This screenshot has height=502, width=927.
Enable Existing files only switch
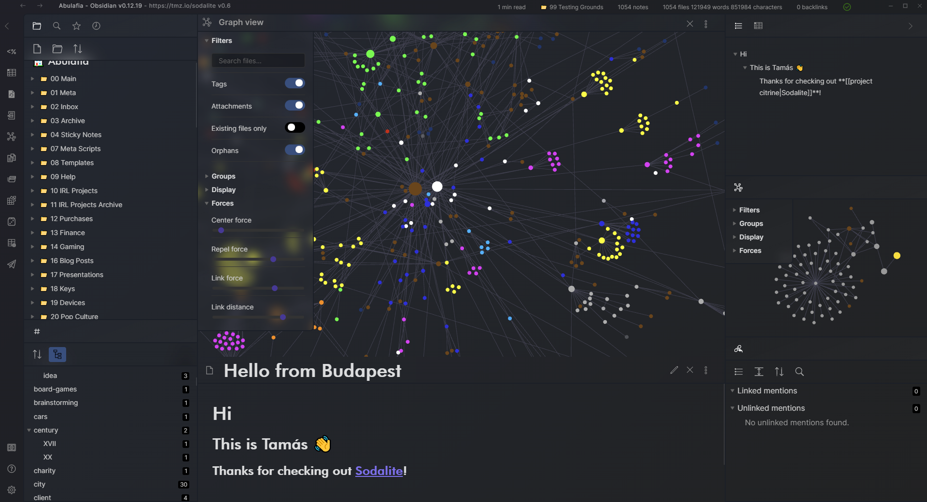pyautogui.click(x=295, y=127)
